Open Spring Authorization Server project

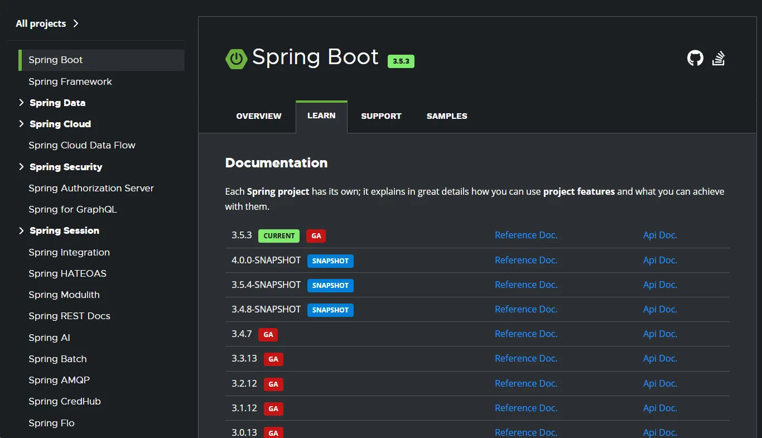(x=91, y=188)
